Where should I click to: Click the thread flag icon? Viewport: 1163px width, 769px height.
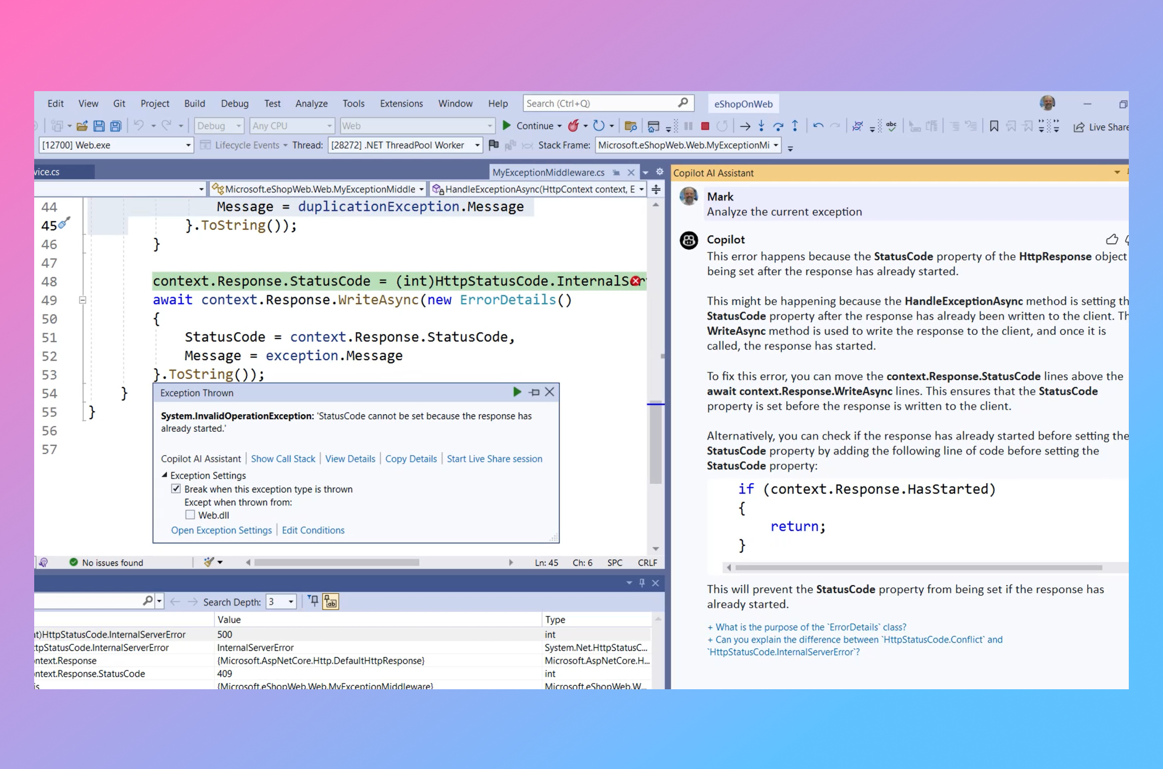click(494, 145)
